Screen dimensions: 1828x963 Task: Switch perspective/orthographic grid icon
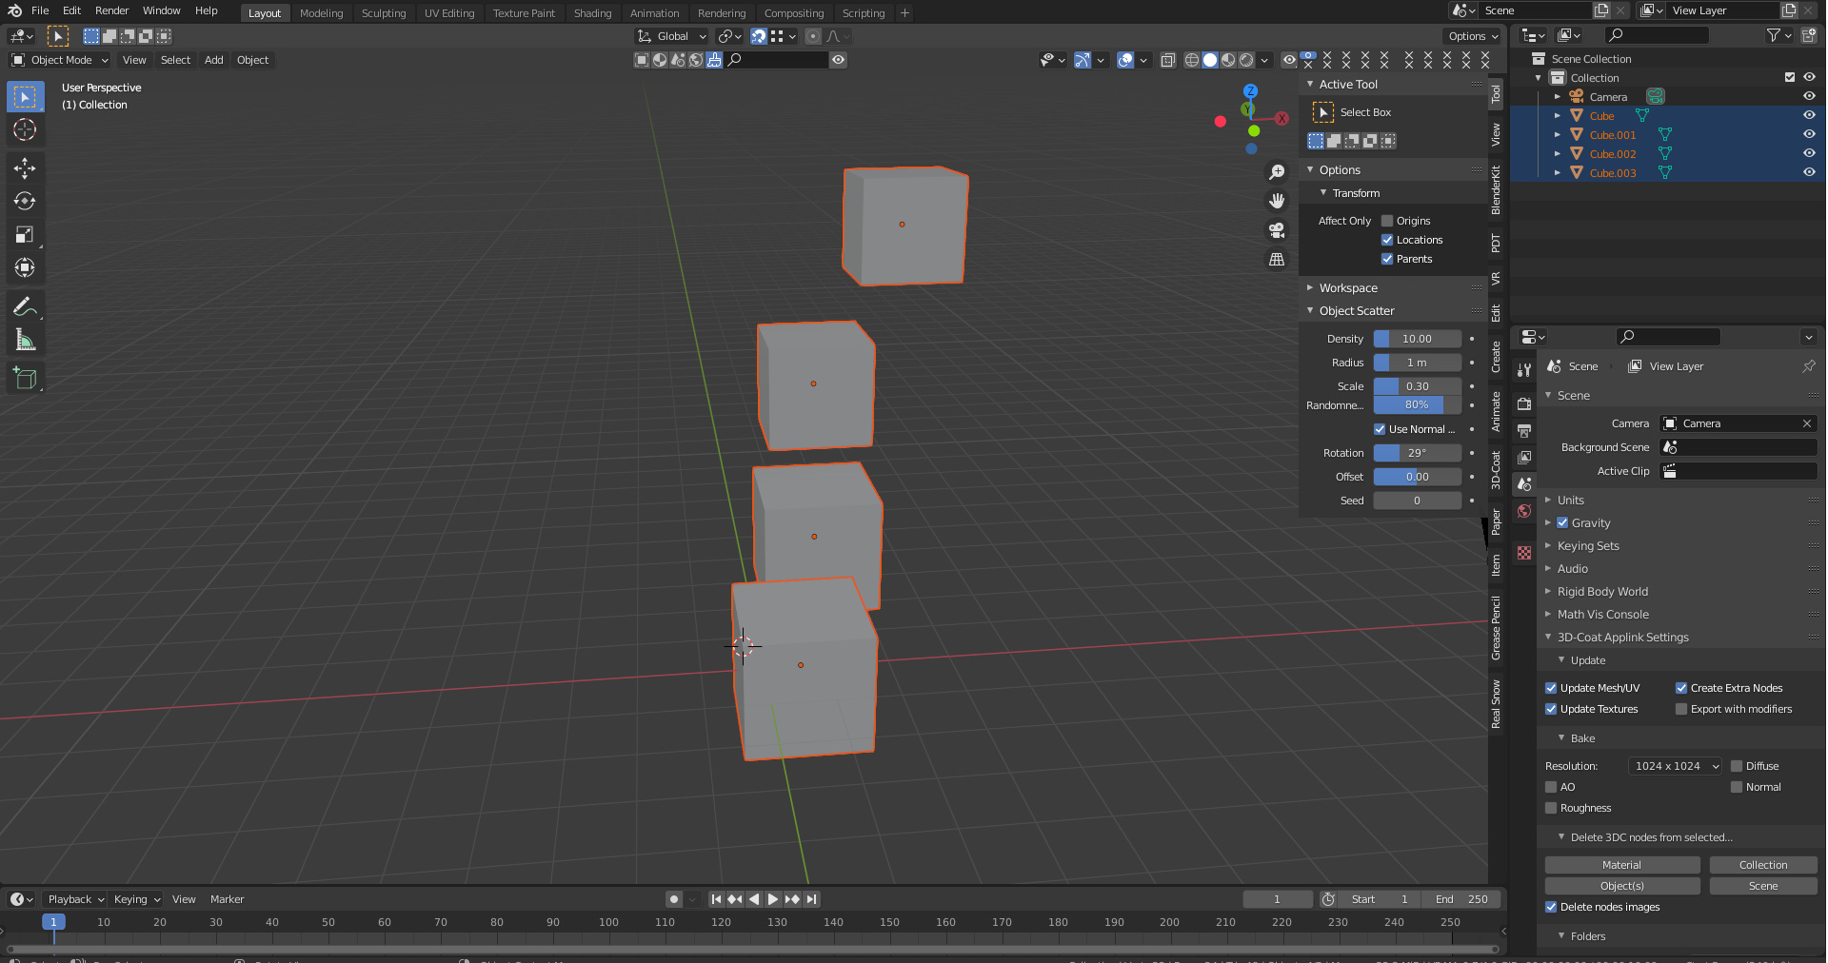1277,259
